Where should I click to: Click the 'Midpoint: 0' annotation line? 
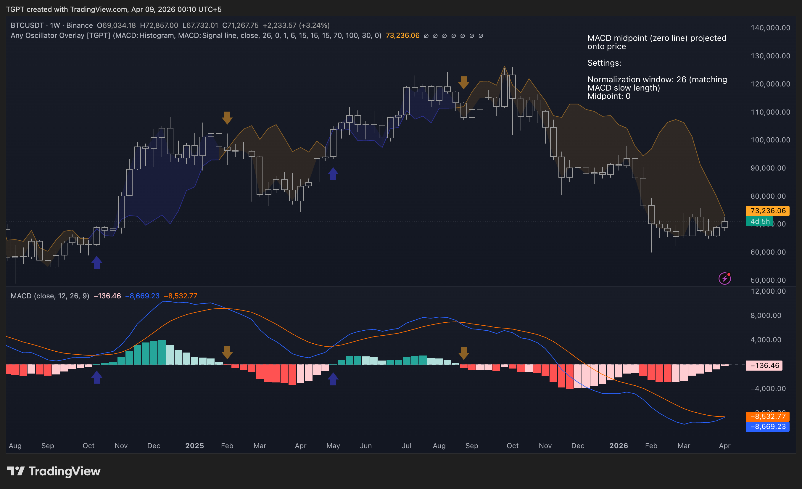coord(609,96)
